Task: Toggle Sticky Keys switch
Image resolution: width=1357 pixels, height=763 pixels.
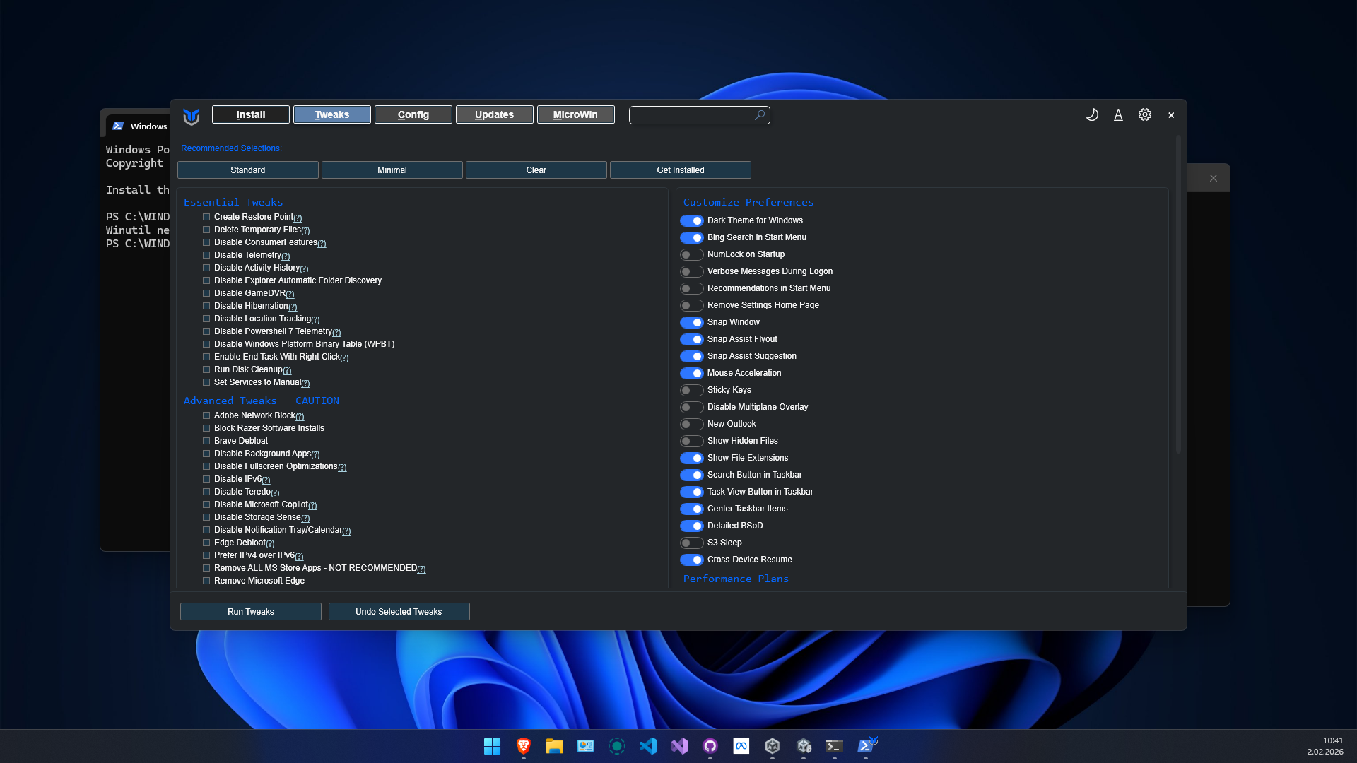Action: (x=692, y=391)
